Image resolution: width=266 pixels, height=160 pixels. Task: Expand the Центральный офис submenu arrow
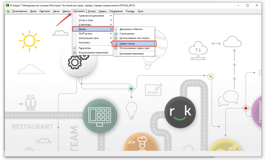tap(111, 38)
